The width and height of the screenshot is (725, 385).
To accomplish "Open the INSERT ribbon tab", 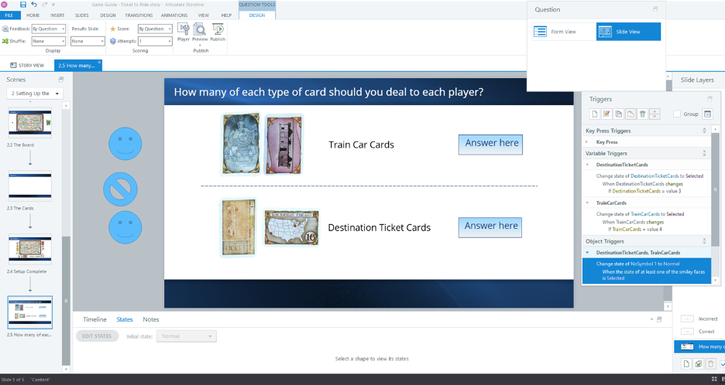I will click(57, 15).
